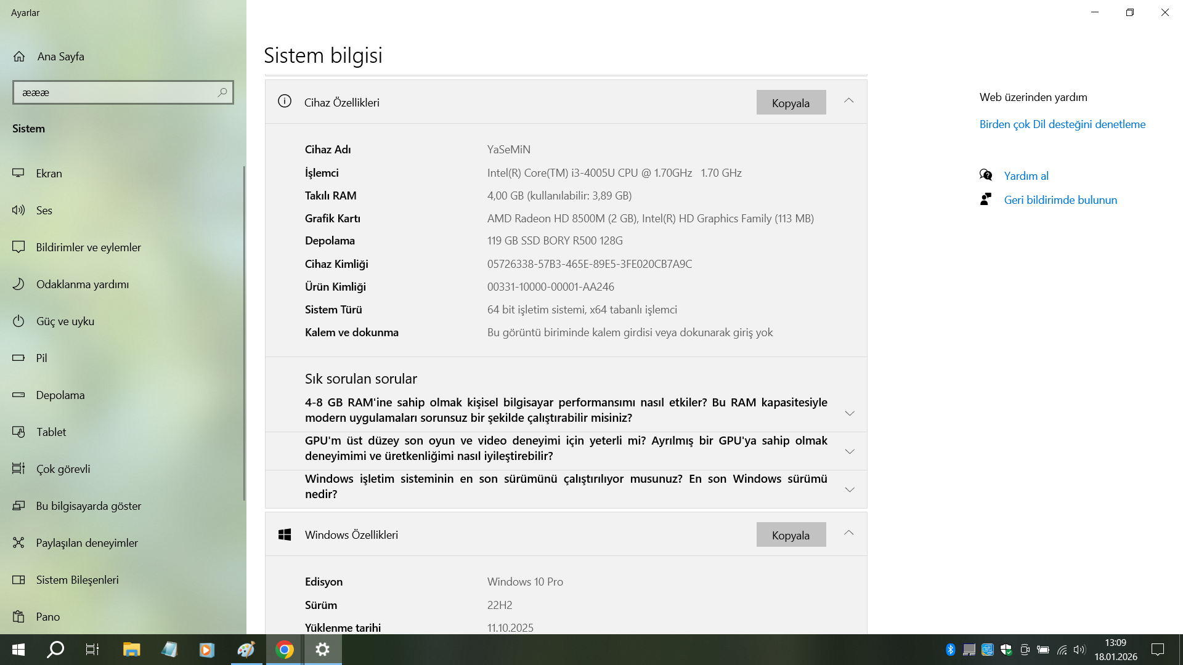Viewport: 1183px width, 665px height.
Task: Click the Settings gear in the taskbar
Action: [x=322, y=650]
